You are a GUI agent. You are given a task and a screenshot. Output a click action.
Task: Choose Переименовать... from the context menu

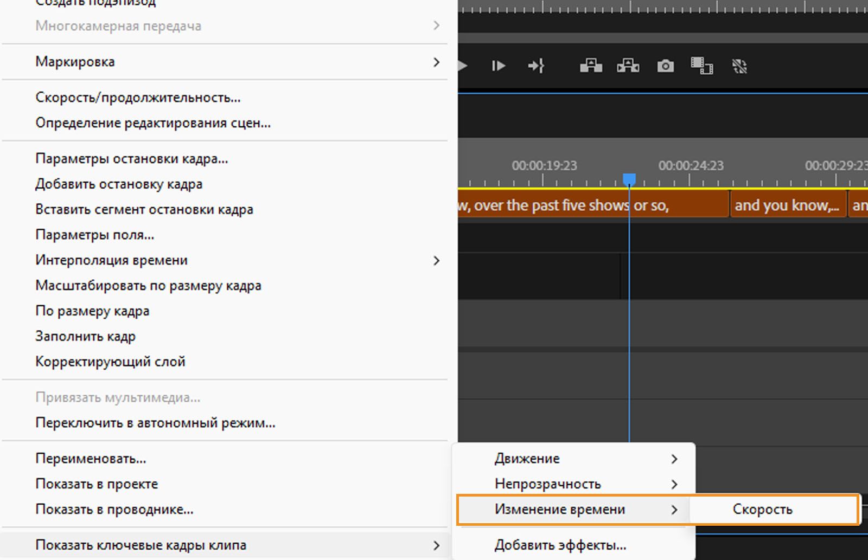225,459
